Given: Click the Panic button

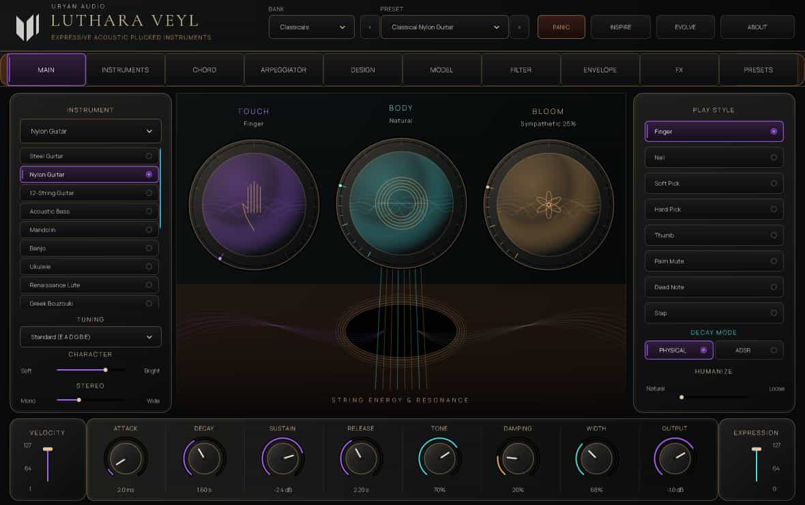Looking at the screenshot, I should point(561,27).
